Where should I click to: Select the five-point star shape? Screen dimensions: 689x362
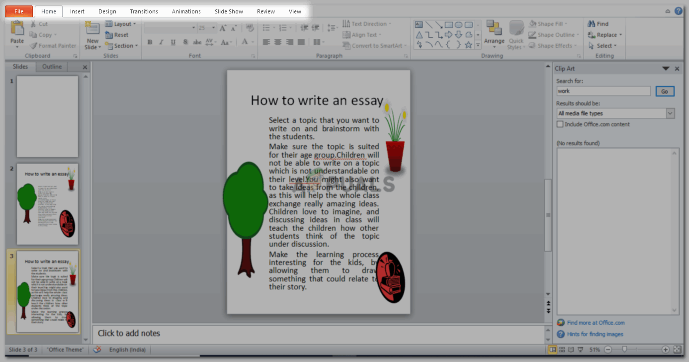468,45
